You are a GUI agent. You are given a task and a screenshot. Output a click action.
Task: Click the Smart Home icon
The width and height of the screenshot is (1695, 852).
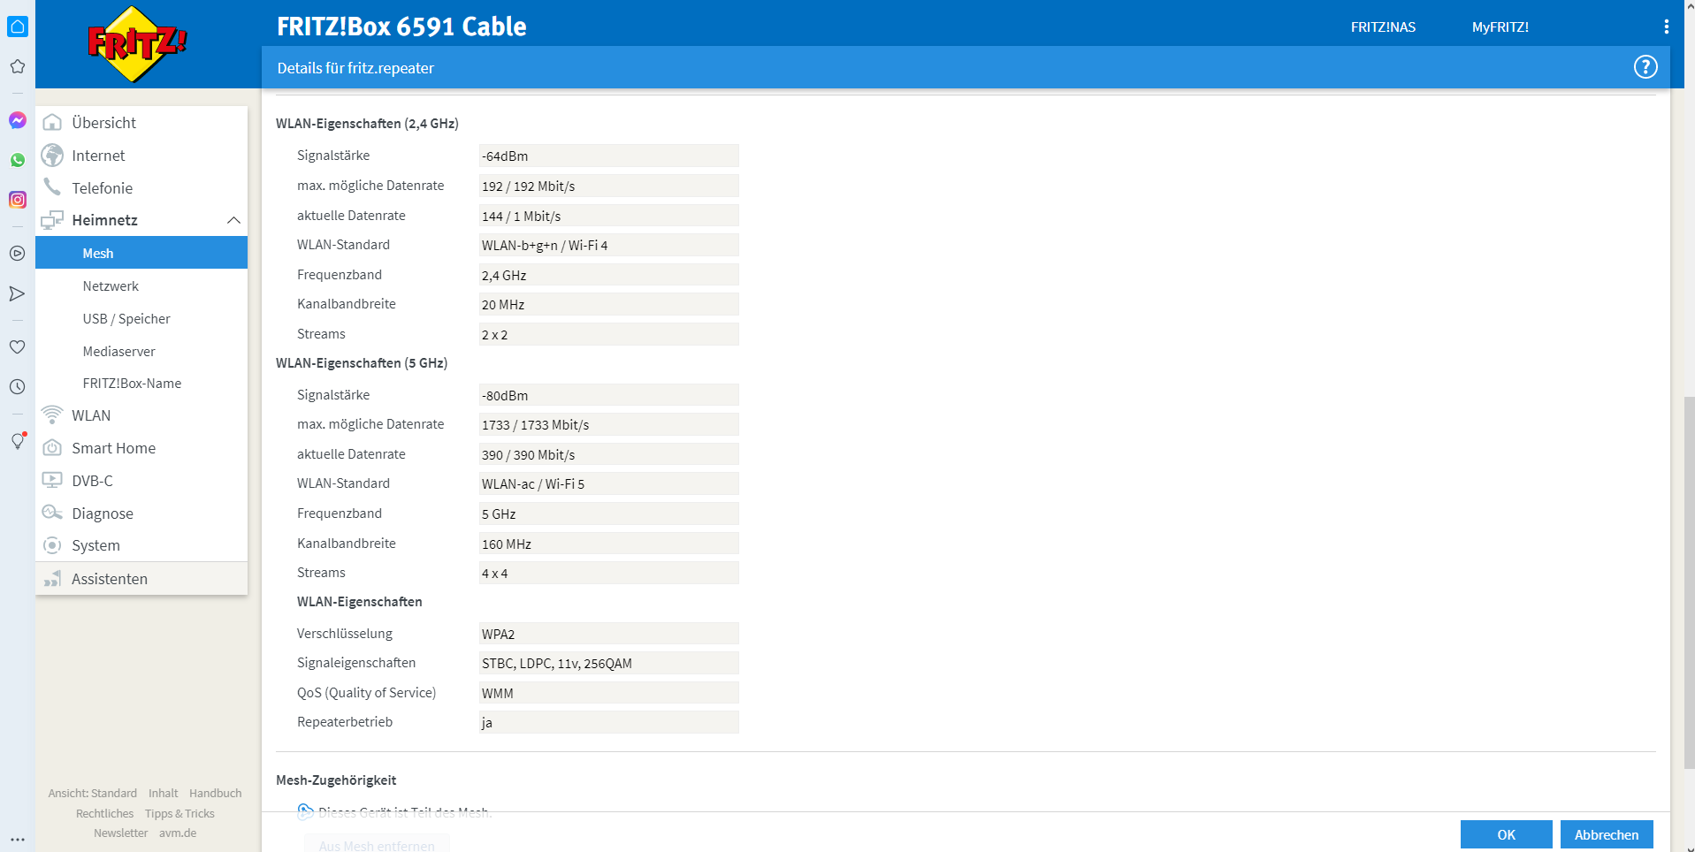(53, 447)
